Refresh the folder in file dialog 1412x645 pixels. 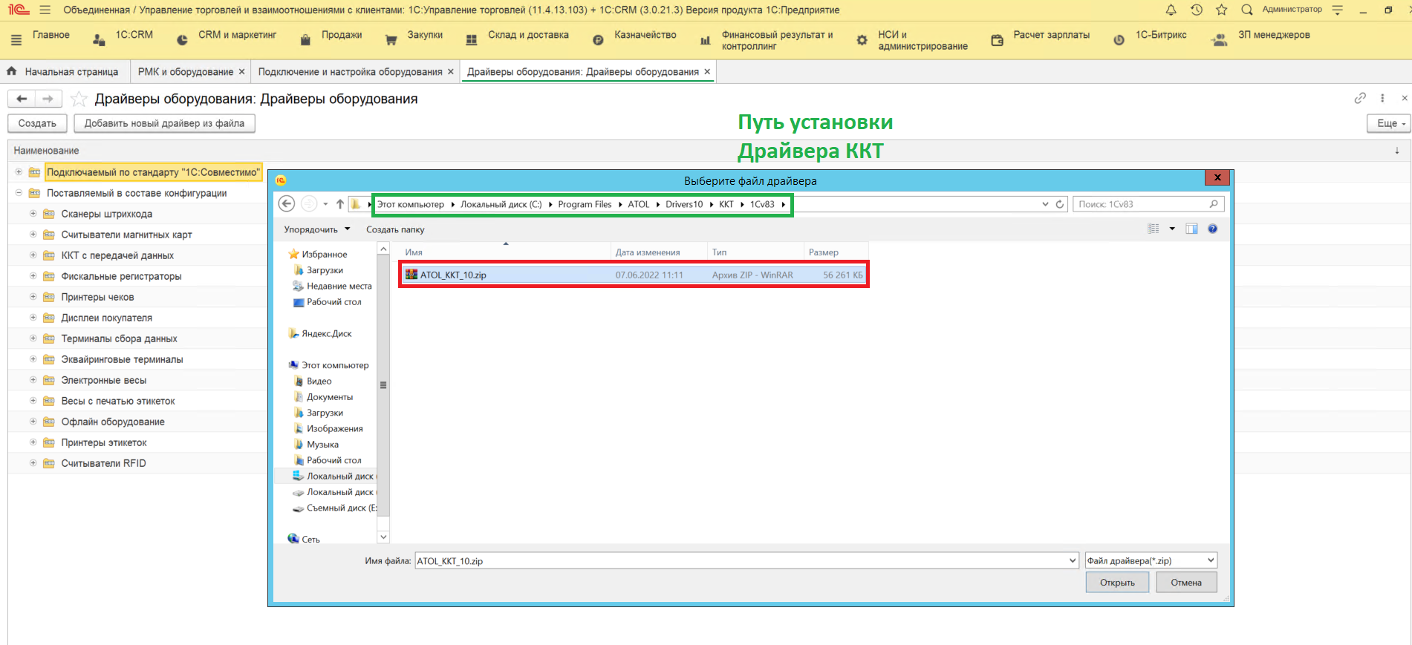(1060, 204)
